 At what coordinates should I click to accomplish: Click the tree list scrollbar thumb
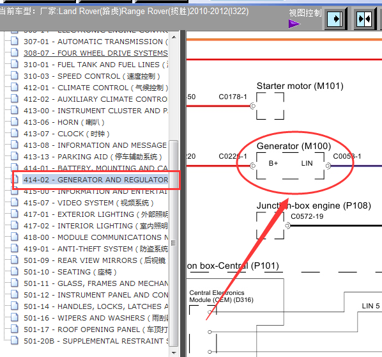[x=174, y=244]
